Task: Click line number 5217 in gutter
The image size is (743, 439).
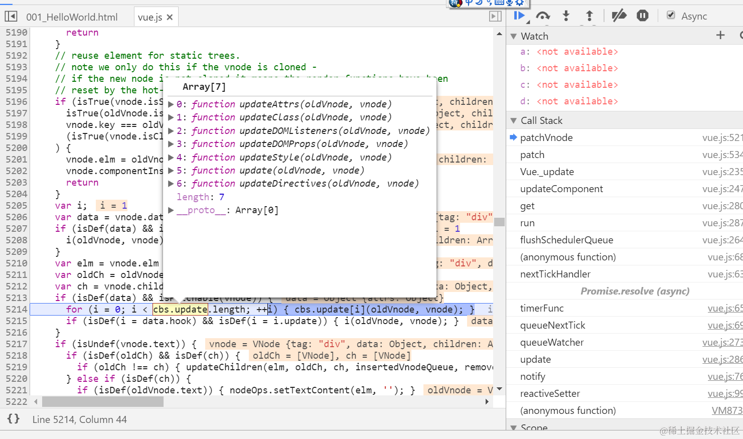Action: click(x=16, y=344)
